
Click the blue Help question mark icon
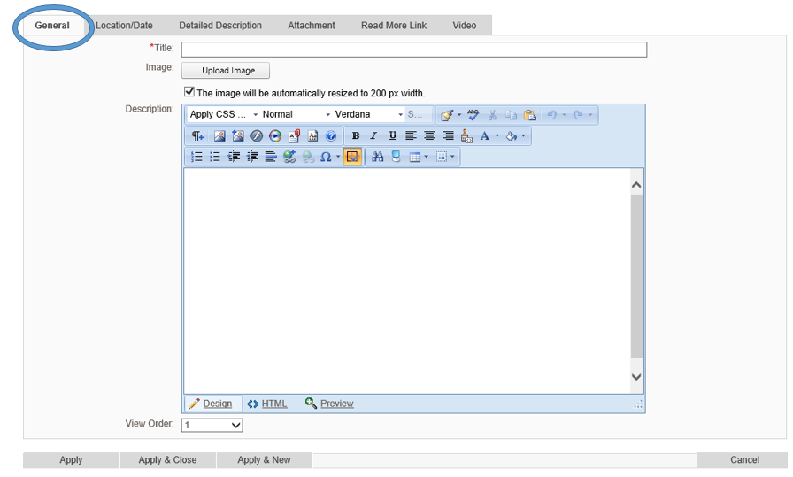click(x=331, y=135)
